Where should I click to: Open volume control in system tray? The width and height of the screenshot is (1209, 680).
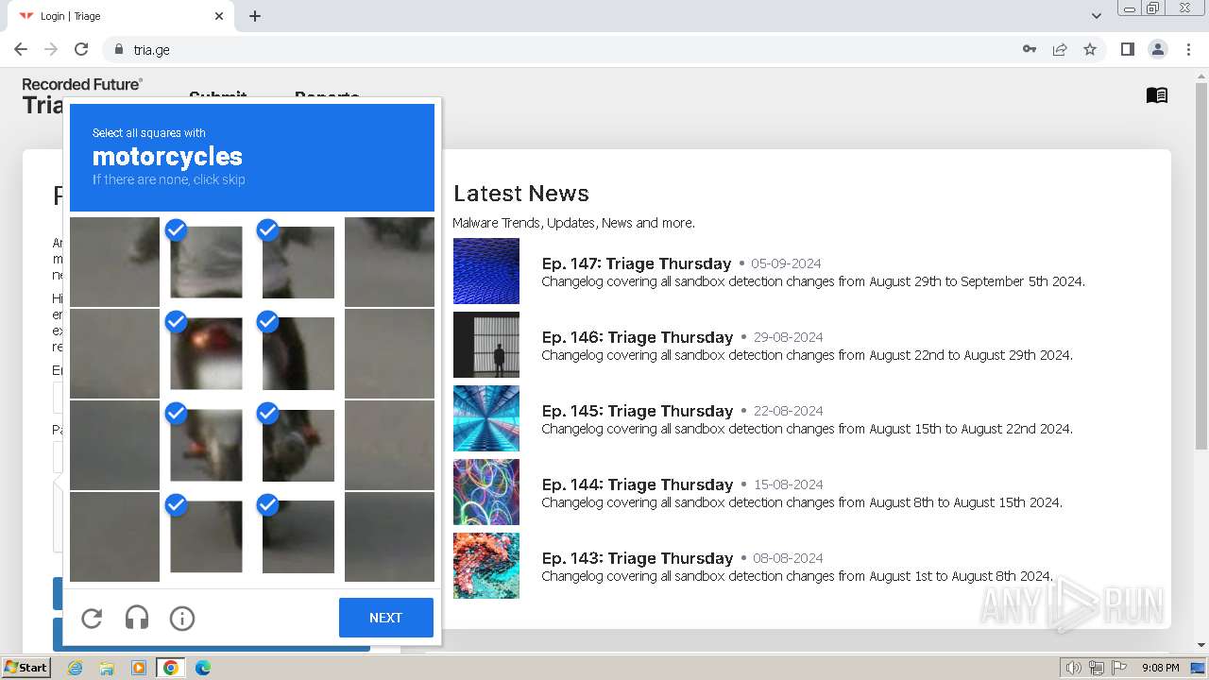(x=1073, y=668)
